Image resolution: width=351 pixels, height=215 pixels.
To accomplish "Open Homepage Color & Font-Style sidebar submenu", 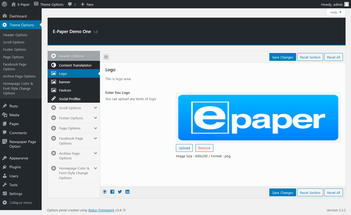I will pos(18,88).
